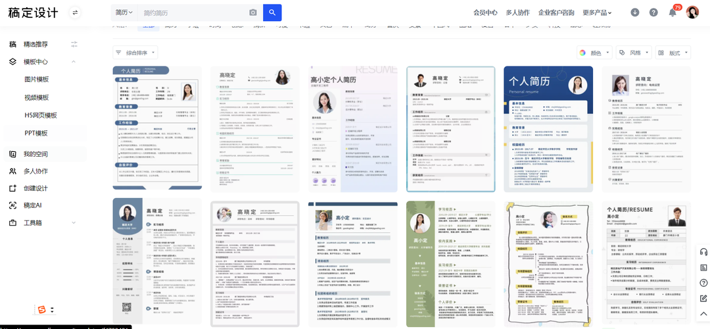This screenshot has height=329, width=710.
Task: Open the notifications bell with 79 badge
Action: pos(673,13)
